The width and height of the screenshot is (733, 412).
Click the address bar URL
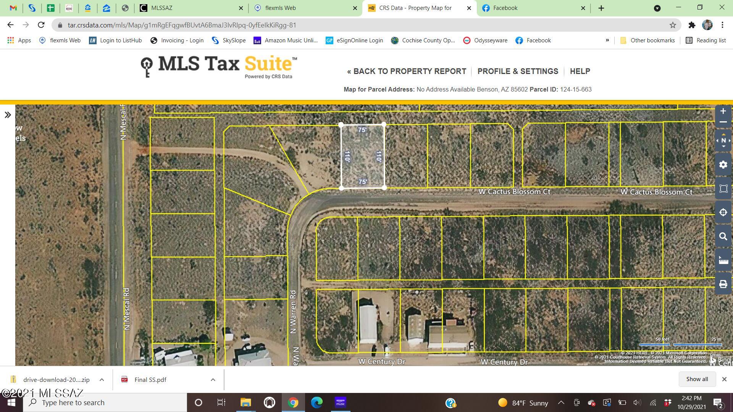click(x=182, y=25)
